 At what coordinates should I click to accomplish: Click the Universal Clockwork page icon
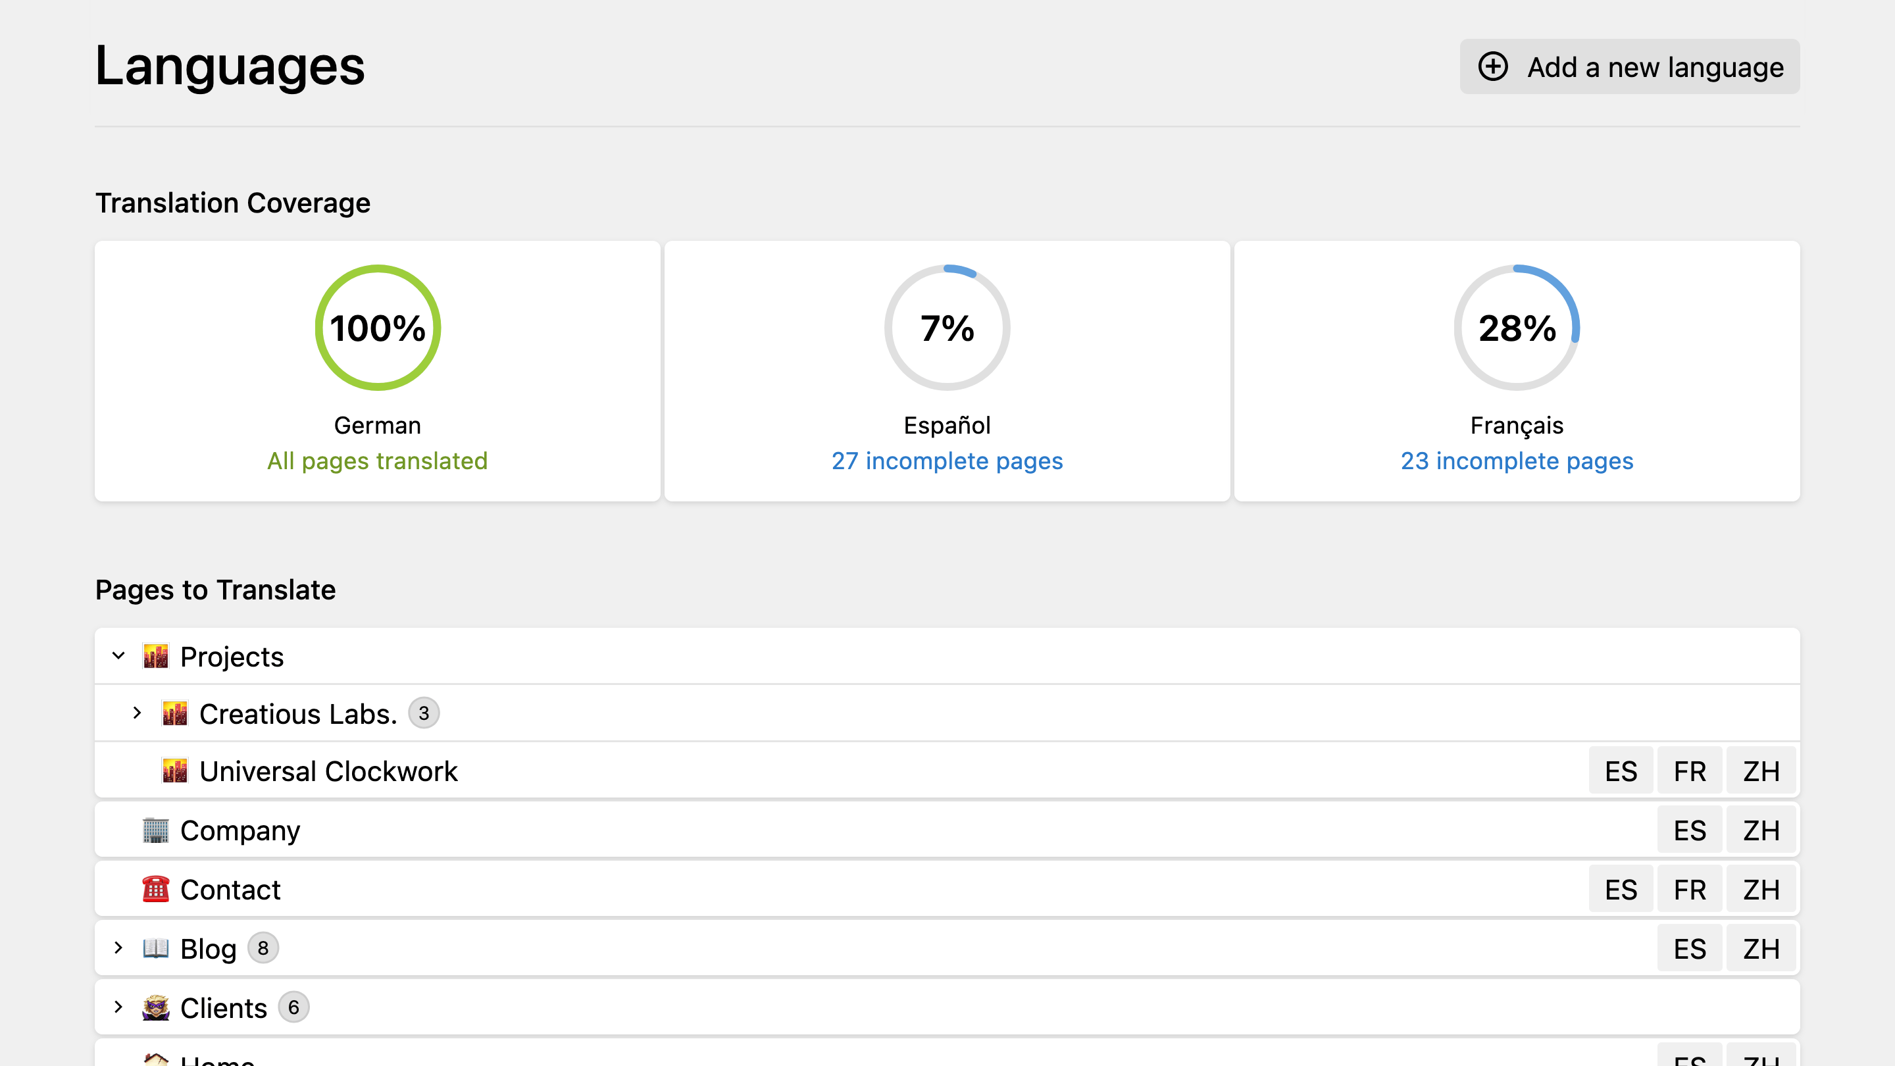coord(174,771)
